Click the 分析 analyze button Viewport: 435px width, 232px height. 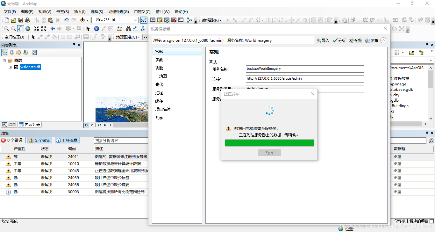(x=339, y=40)
